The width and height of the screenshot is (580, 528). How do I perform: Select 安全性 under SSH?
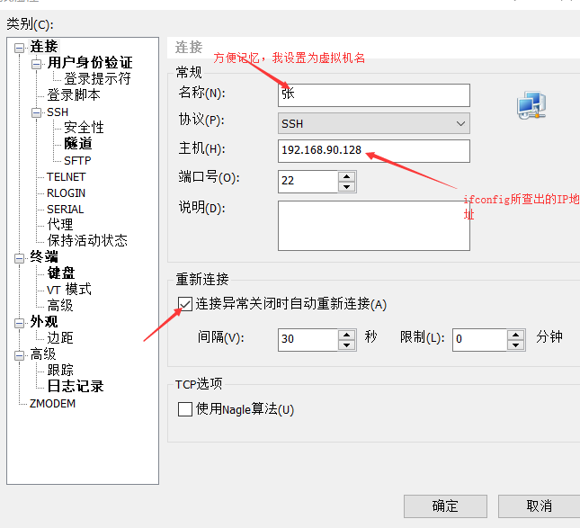(x=84, y=128)
